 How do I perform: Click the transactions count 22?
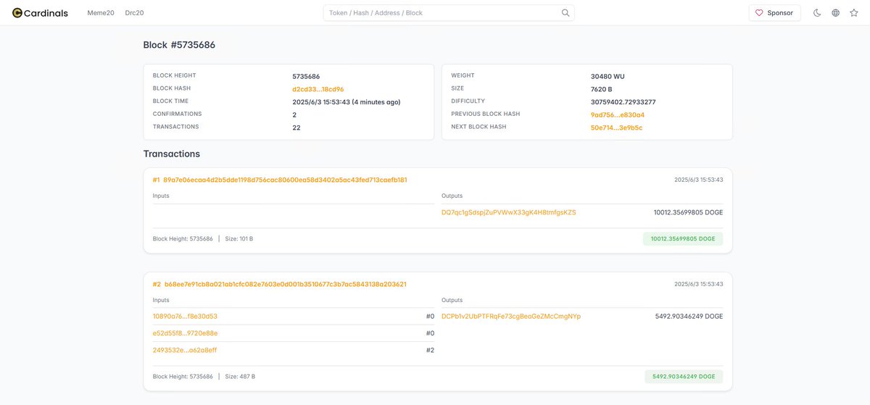(x=296, y=128)
